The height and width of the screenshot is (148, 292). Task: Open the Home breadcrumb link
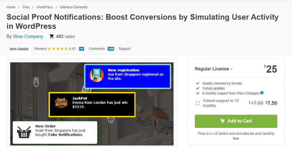[x=11, y=7]
